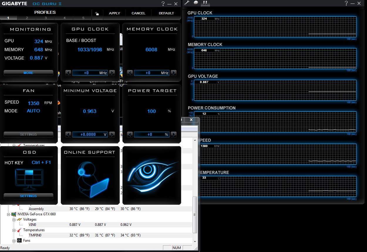Pause the graphs with the pause icon
The height and width of the screenshot is (252, 367).
click(x=205, y=3)
